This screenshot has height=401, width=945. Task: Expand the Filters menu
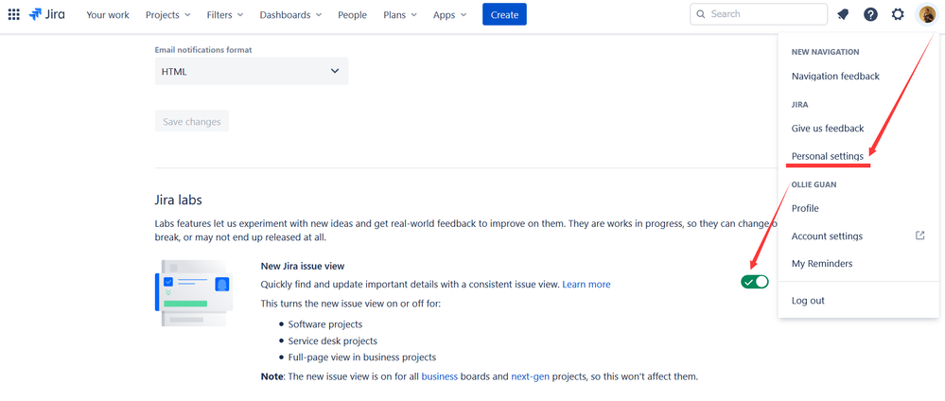pyautogui.click(x=225, y=15)
